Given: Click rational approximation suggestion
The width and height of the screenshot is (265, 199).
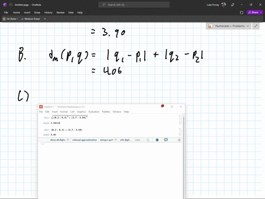Looking at the screenshot, I should tap(84, 140).
